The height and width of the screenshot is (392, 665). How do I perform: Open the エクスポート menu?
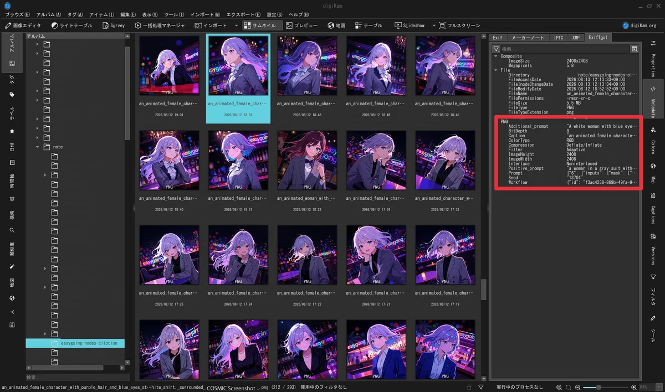244,14
